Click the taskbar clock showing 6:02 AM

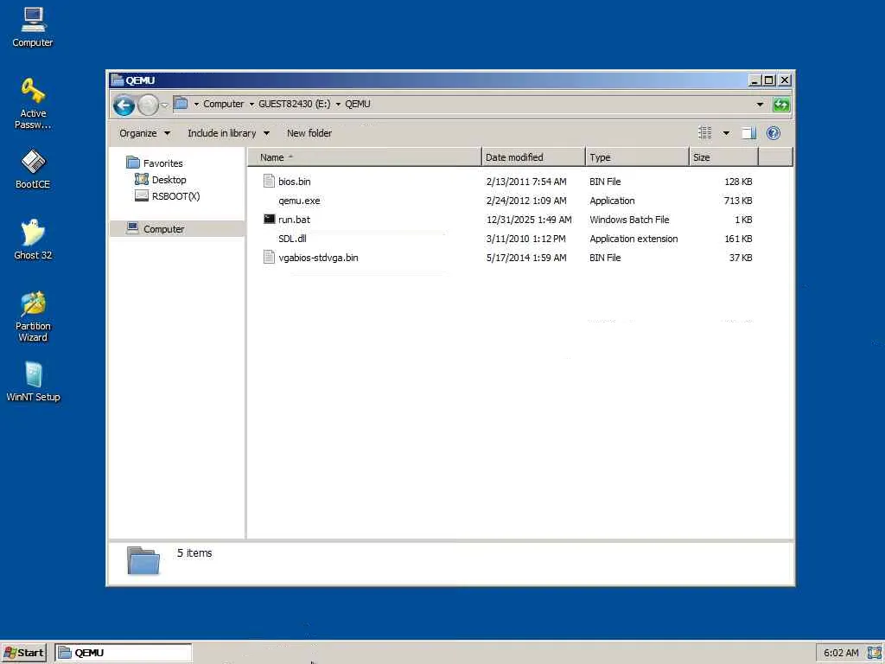click(x=841, y=653)
